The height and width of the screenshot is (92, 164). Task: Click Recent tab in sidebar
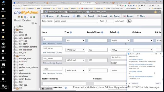point(17,20)
